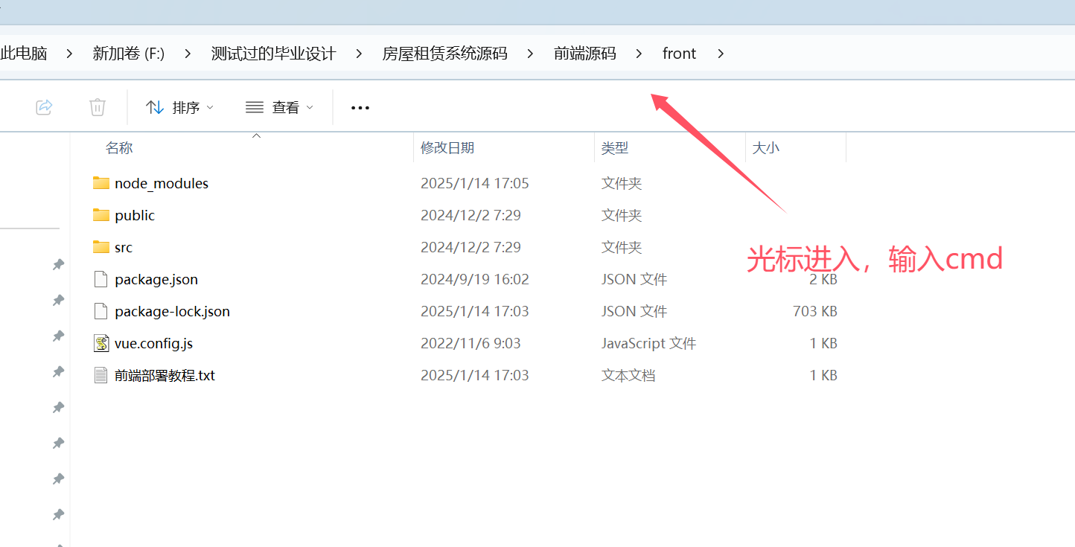The image size is (1075, 547).
Task: Click the 前端部署教程.txt text document icon
Action: pos(101,375)
